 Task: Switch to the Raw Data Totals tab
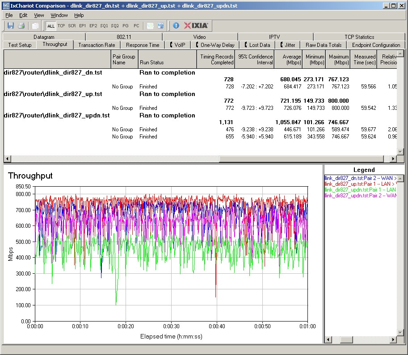pyautogui.click(x=324, y=45)
